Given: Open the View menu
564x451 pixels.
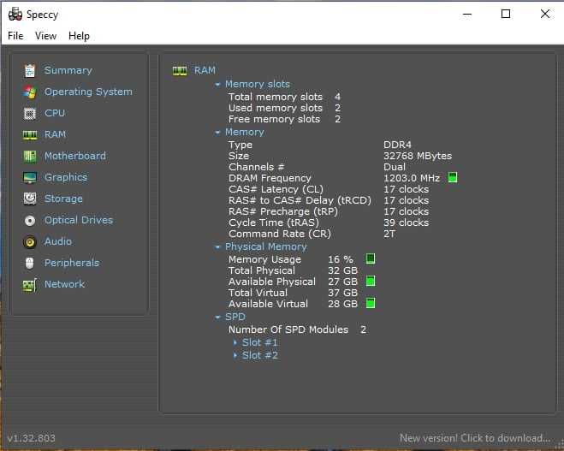Looking at the screenshot, I should click(45, 36).
